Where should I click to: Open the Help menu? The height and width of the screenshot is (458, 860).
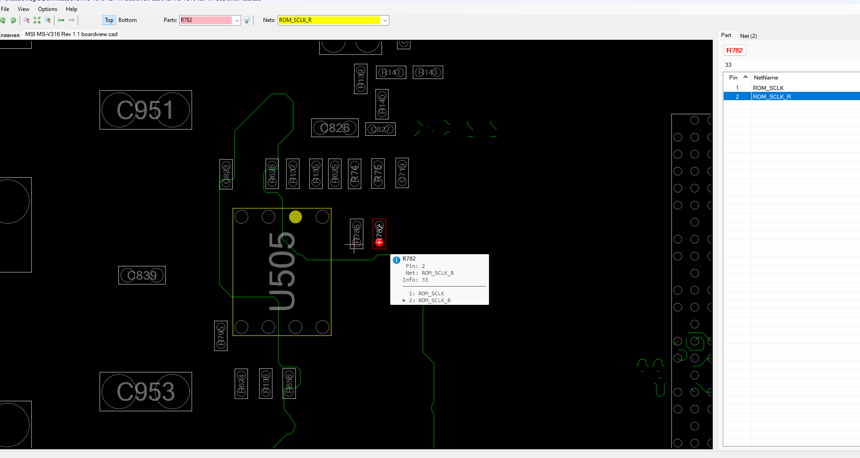[x=71, y=9]
